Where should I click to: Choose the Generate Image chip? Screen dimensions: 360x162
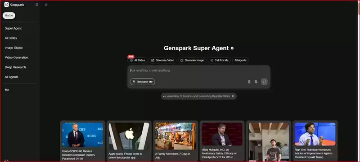192,61
